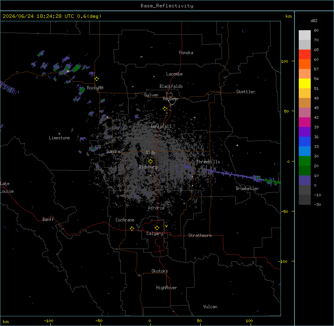Pick the yellow 54-51 dBZ legend swatch

point(305,83)
